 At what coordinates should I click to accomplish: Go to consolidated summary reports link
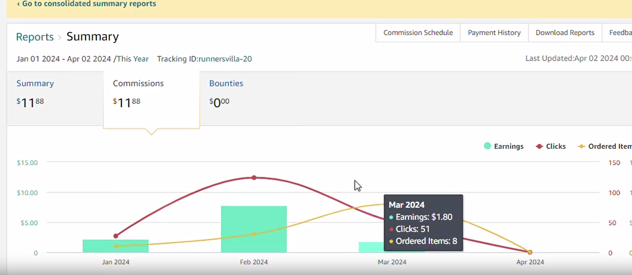point(87,4)
